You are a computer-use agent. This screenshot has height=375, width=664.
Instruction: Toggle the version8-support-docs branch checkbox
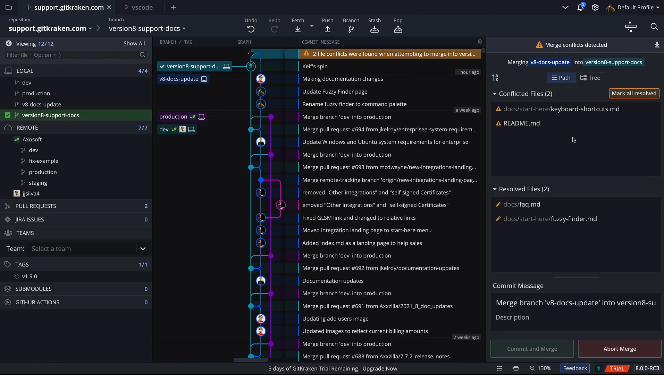coord(8,115)
